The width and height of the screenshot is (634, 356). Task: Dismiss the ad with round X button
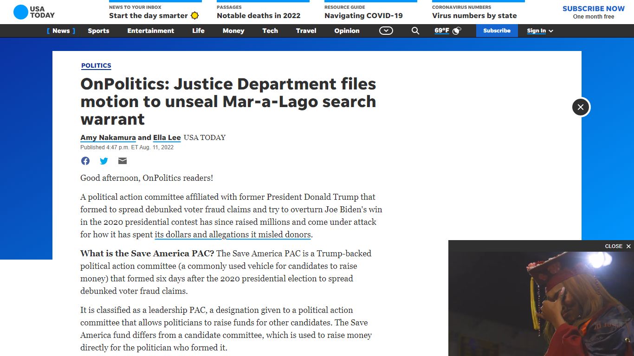click(x=581, y=107)
